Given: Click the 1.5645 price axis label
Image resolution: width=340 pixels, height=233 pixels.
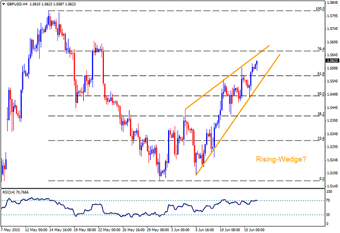Looking at the screenshot, I should pos(333,55).
